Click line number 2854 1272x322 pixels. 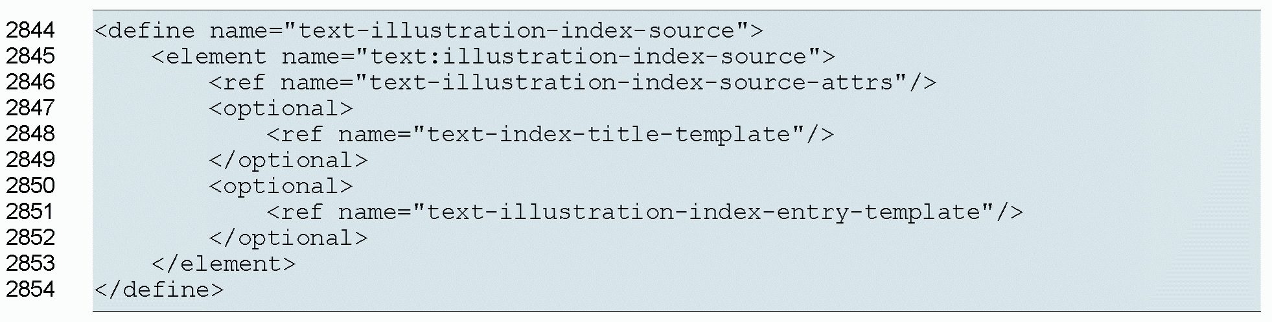coord(30,290)
